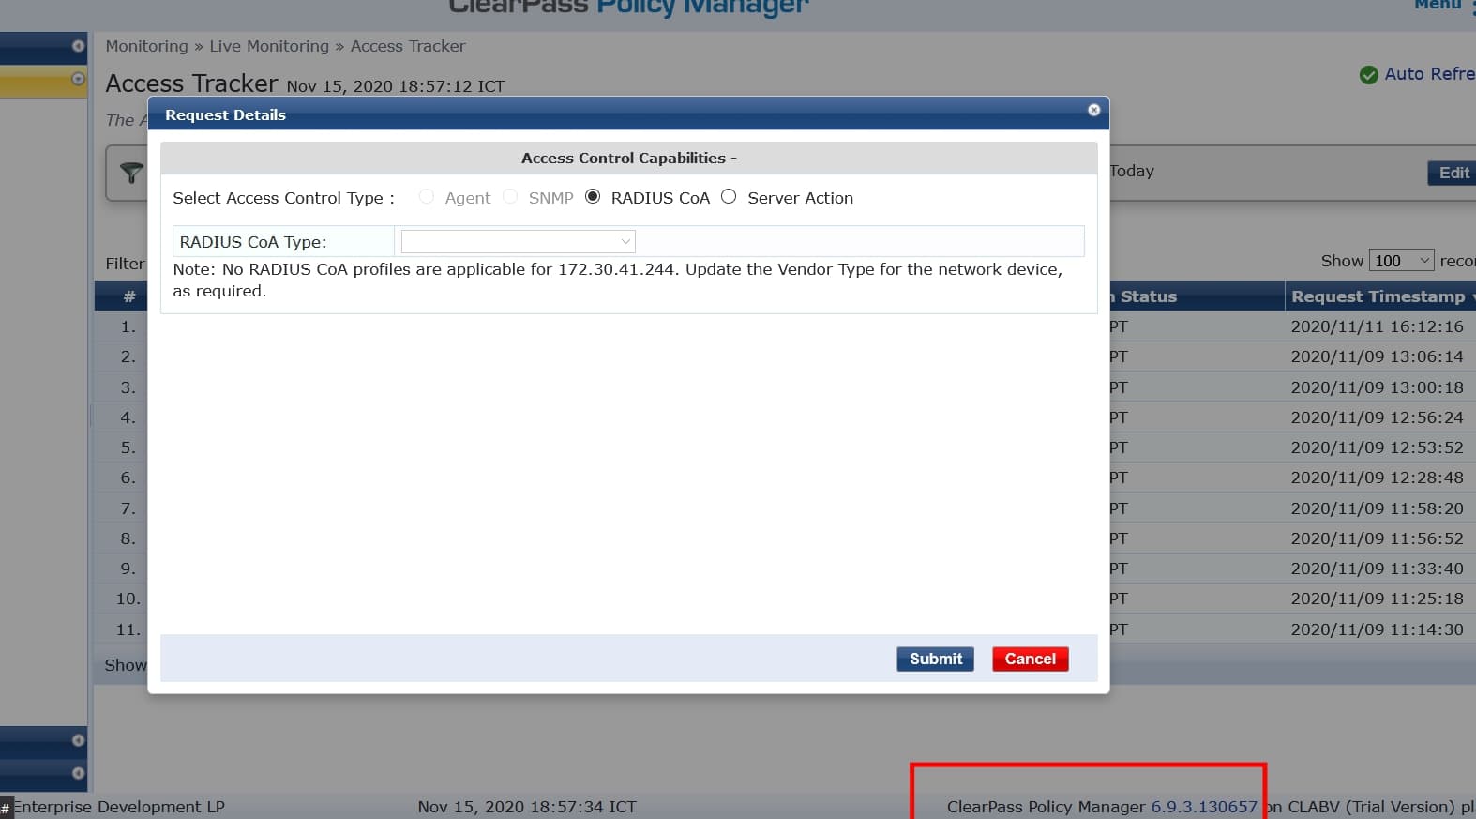Viewport: 1476px width, 819px height.
Task: Open the Auto Refresh link
Action: point(1429,73)
